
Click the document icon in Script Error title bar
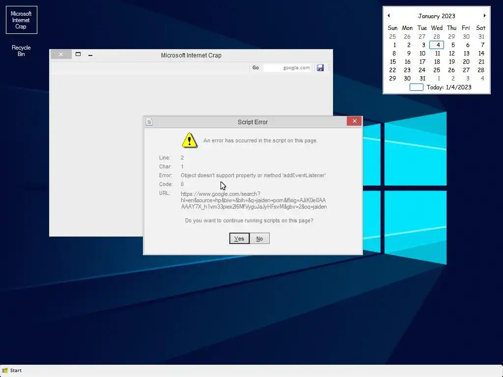point(149,122)
